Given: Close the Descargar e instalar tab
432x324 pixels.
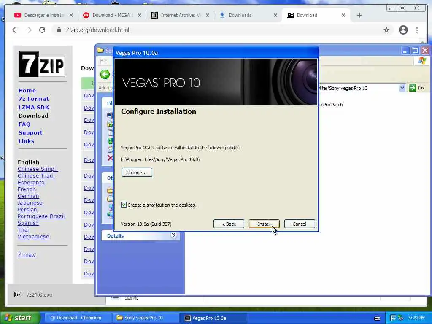Looking at the screenshot, I should [71, 15].
